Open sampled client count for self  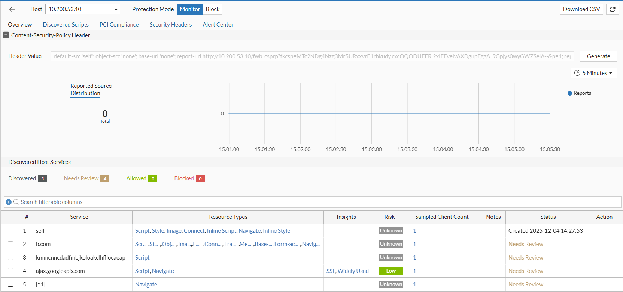click(414, 231)
